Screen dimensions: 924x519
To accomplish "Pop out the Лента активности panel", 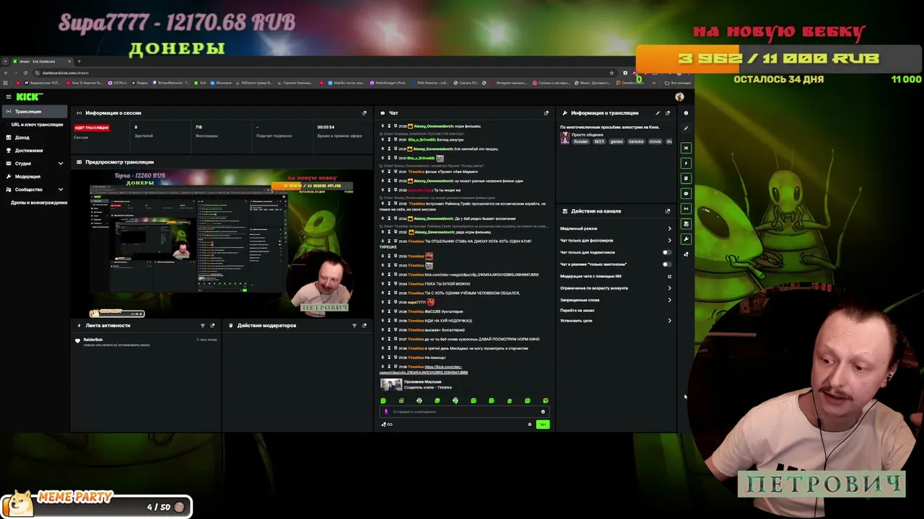I will point(212,326).
